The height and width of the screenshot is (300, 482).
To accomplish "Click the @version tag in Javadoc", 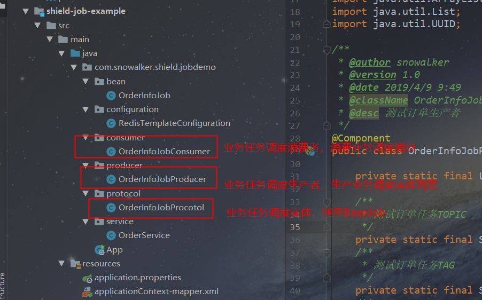I will click(x=372, y=75).
